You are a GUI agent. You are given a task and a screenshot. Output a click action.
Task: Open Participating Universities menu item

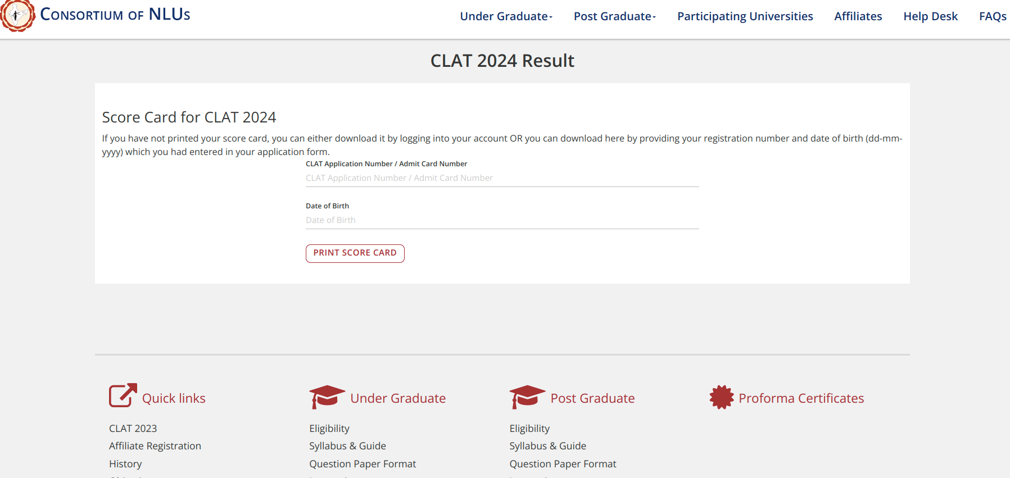[x=745, y=16]
